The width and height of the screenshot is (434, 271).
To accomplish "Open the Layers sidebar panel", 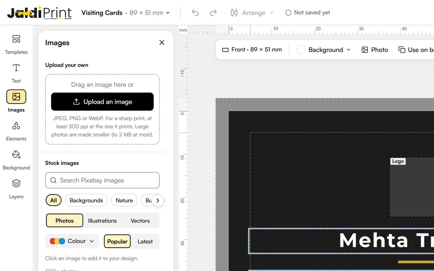I will tap(16, 189).
